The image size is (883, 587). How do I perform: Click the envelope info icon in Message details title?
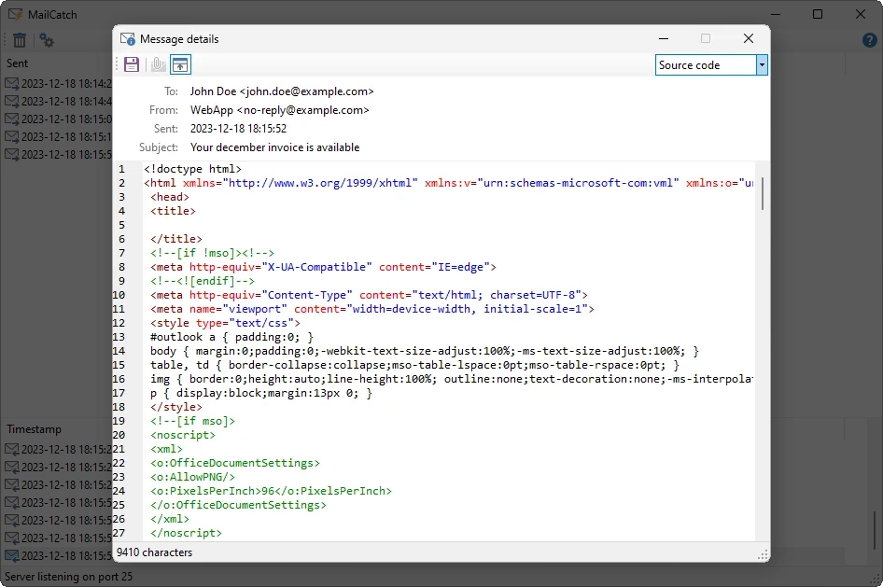(128, 39)
